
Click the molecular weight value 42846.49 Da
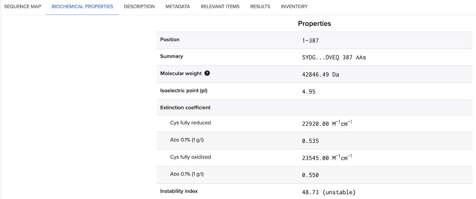click(320, 75)
